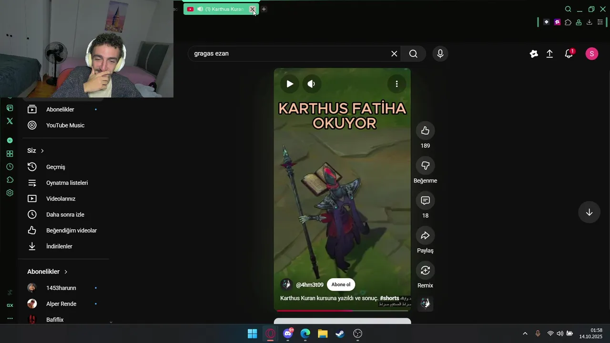Open X (Twitter) in the Opera sidebar
This screenshot has height=343, width=610.
click(x=10, y=121)
